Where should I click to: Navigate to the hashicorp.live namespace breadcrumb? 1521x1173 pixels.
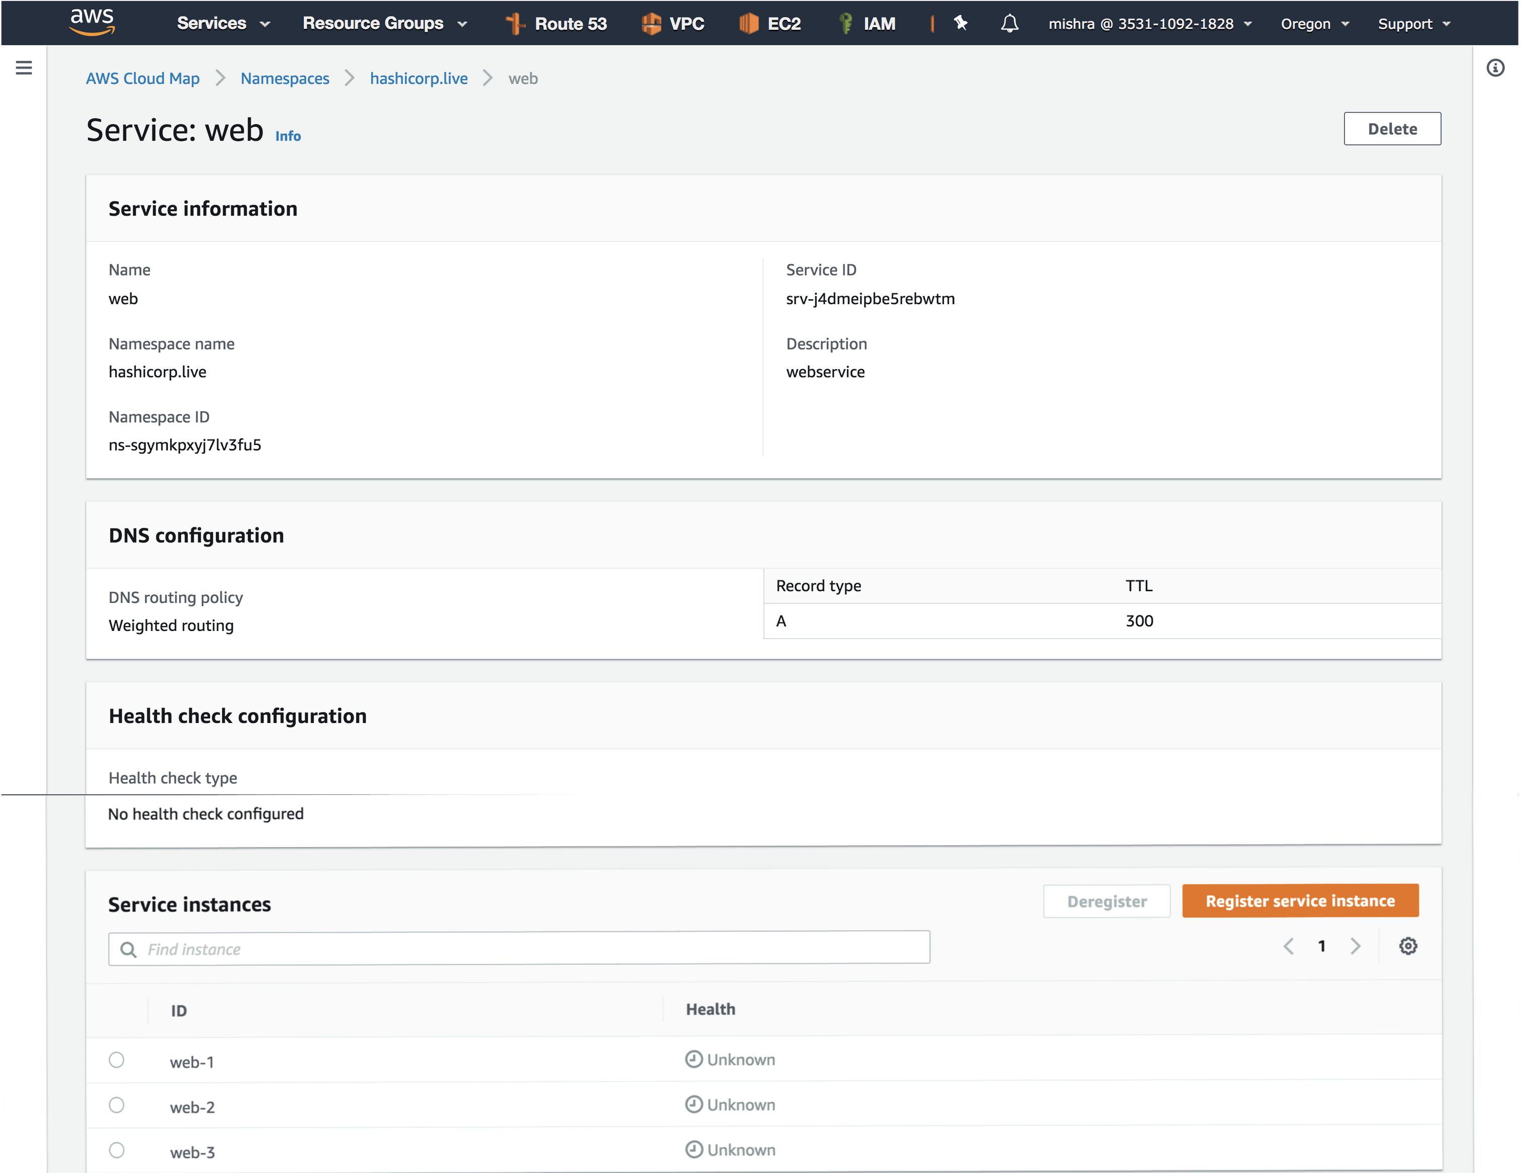[x=418, y=78]
